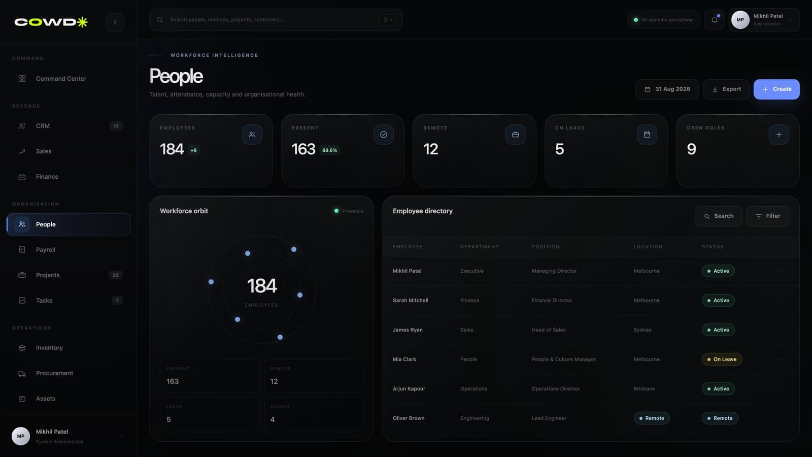The height and width of the screenshot is (457, 812).
Task: Select the Arjun Kapoor row
Action: 591,389
